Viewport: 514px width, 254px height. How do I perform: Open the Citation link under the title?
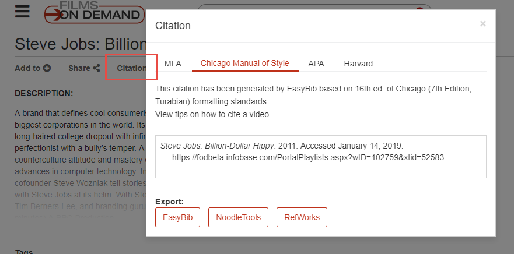tap(131, 68)
